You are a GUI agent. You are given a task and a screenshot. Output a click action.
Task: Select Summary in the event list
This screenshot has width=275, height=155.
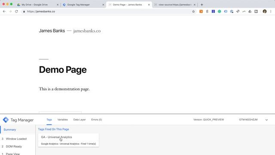click(18, 130)
